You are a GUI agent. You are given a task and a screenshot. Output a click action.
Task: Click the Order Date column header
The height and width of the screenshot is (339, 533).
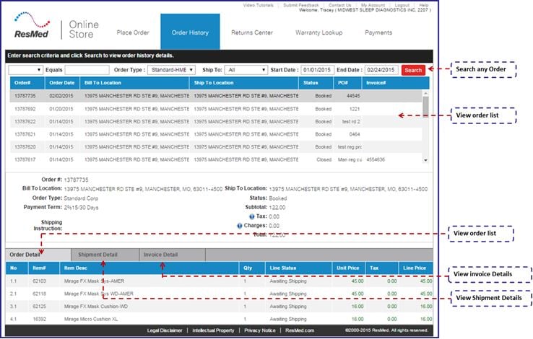click(x=62, y=83)
